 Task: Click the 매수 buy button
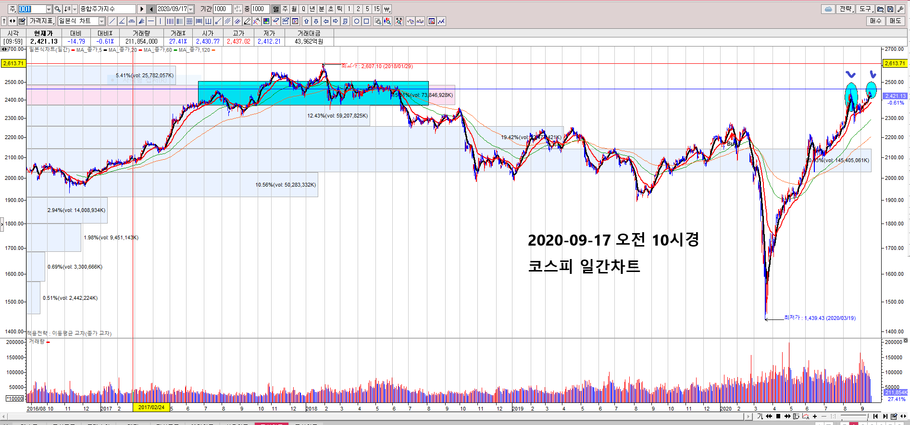(x=875, y=21)
